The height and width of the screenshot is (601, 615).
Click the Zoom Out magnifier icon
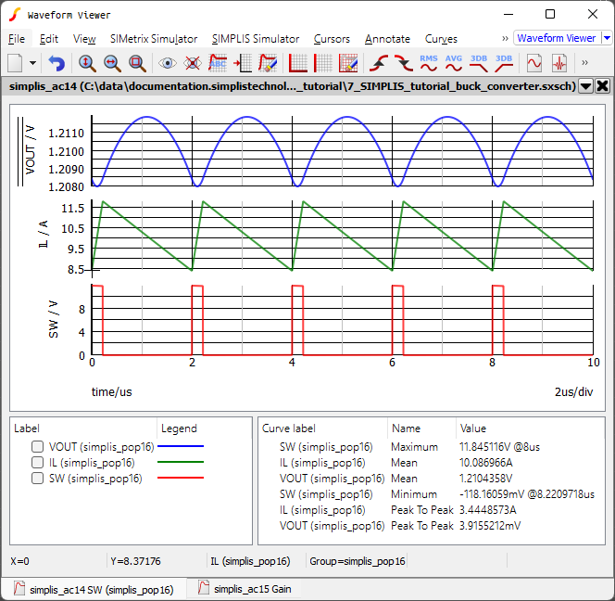pos(112,63)
